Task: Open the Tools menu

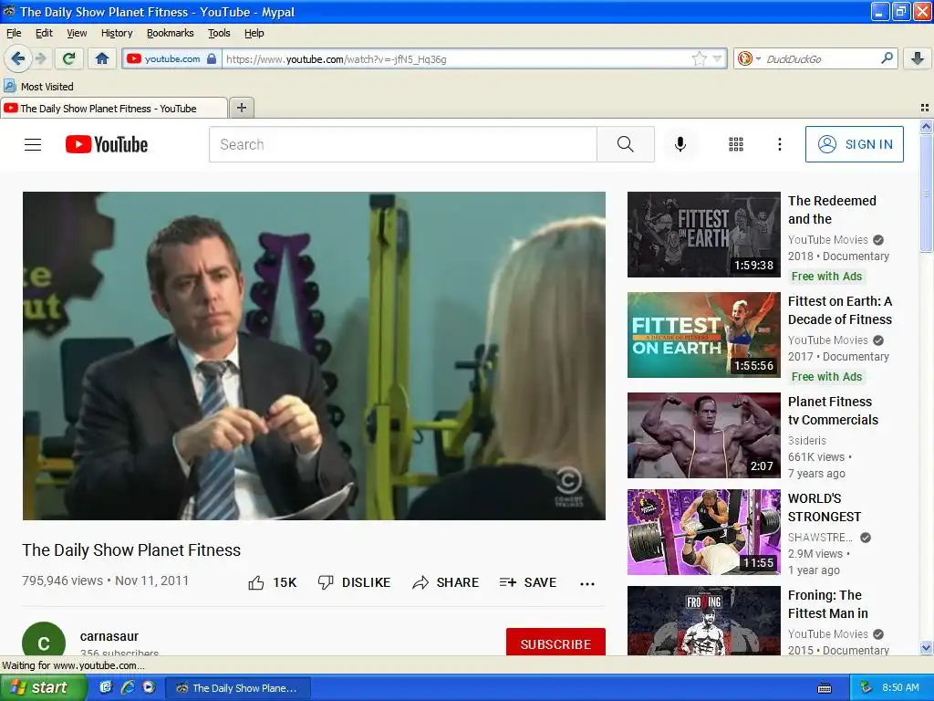Action: (x=219, y=34)
